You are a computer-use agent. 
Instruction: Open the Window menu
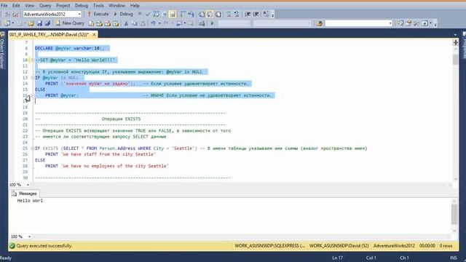116,5
